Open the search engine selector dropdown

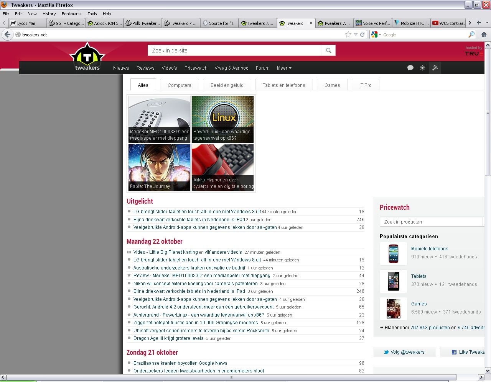[376, 34]
